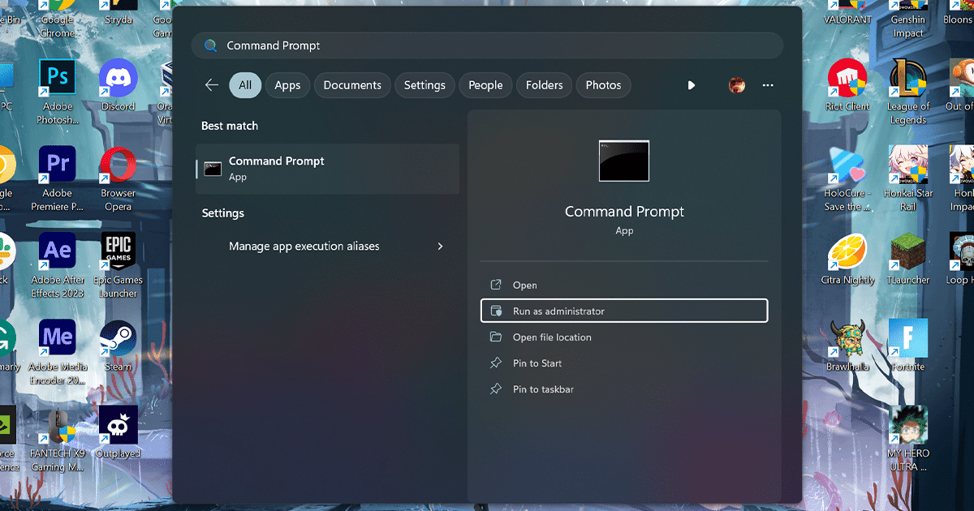Open the Steam desktop shortcut
Viewport: 974px width, 511px height.
pos(119,339)
